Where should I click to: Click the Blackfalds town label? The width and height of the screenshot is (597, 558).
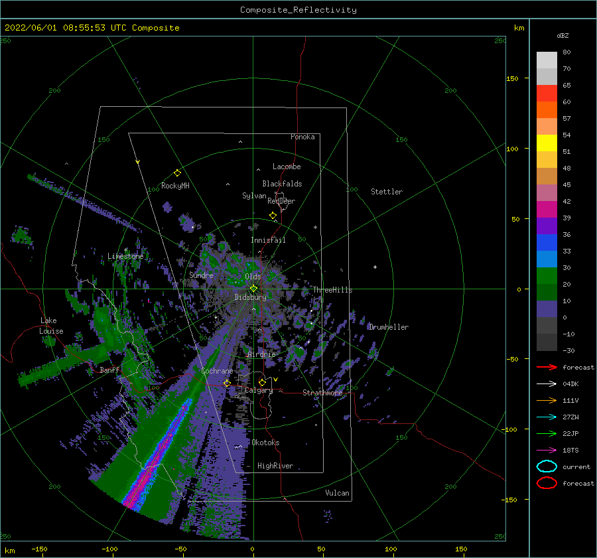point(282,184)
